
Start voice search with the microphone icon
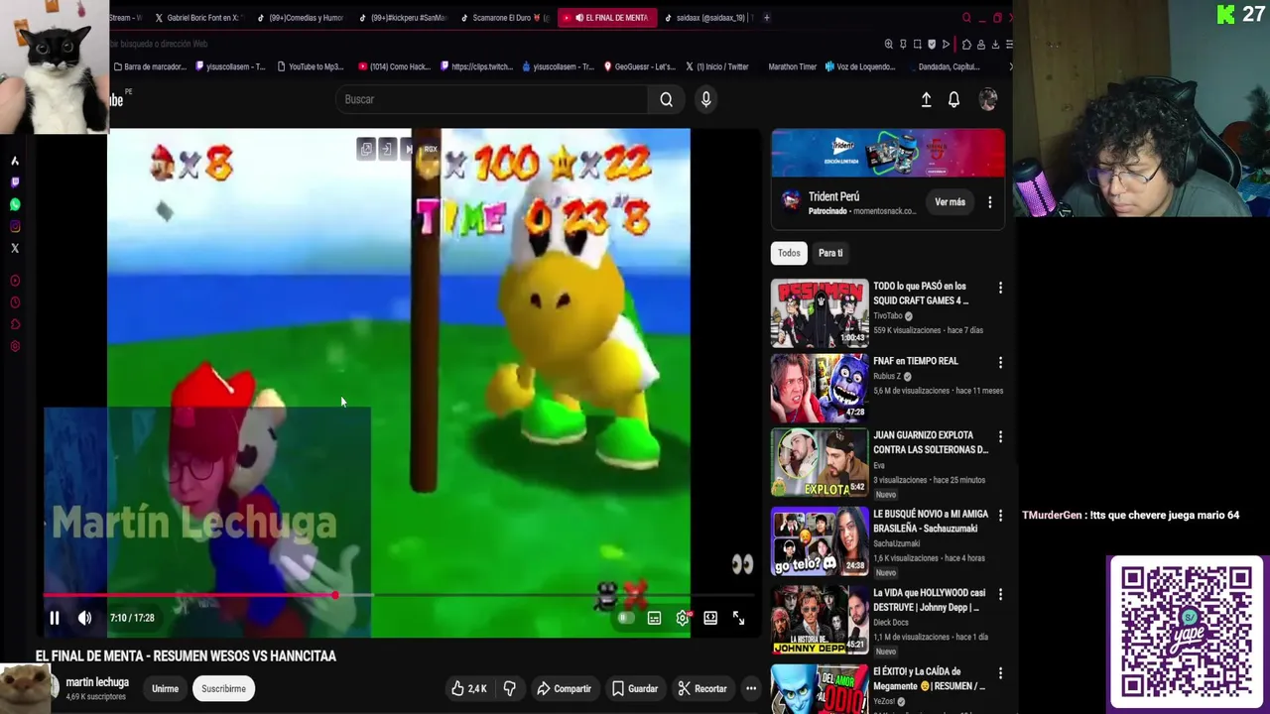(x=706, y=99)
